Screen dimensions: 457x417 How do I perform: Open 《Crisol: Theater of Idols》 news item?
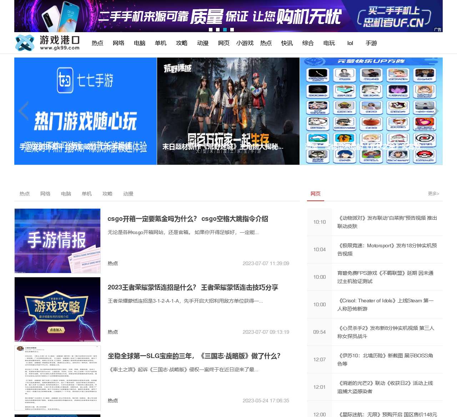(385, 304)
